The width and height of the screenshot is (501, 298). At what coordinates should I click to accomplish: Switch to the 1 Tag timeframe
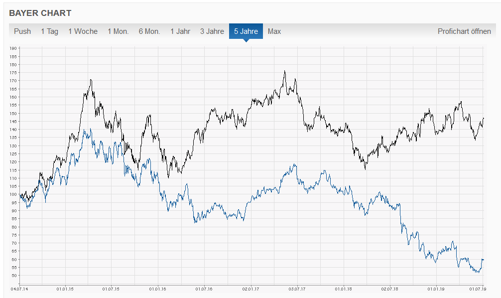tap(49, 31)
